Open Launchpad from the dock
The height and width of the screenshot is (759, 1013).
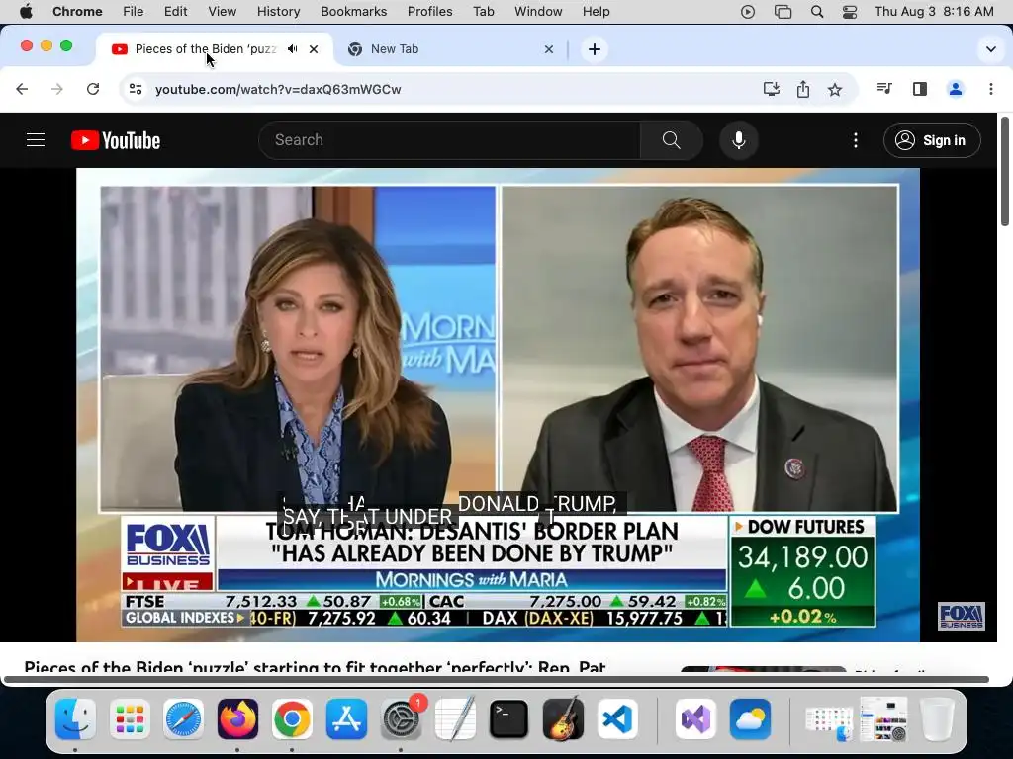[x=130, y=718]
